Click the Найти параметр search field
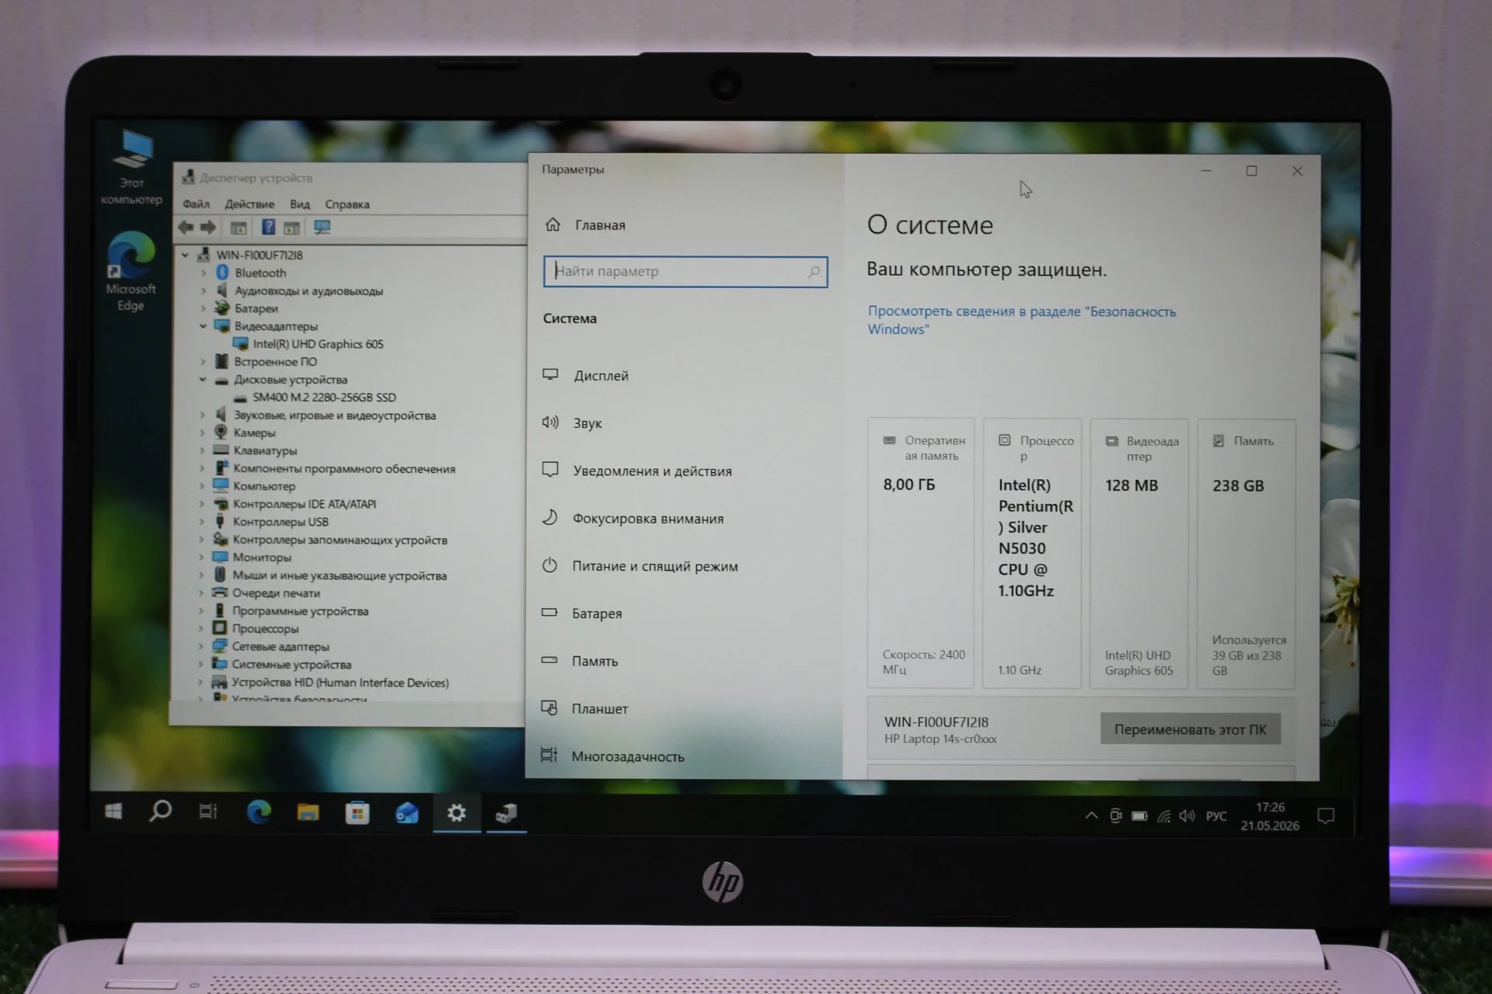1492x994 pixels. click(685, 272)
